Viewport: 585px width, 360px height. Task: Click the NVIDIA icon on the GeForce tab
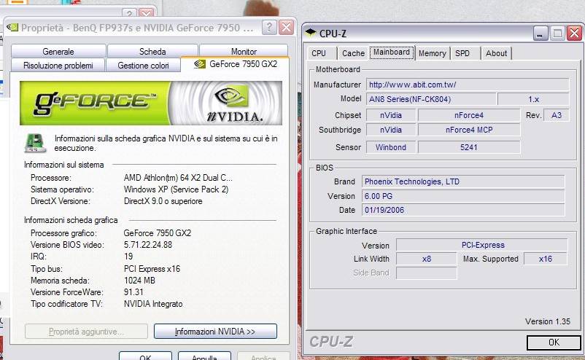pos(200,64)
